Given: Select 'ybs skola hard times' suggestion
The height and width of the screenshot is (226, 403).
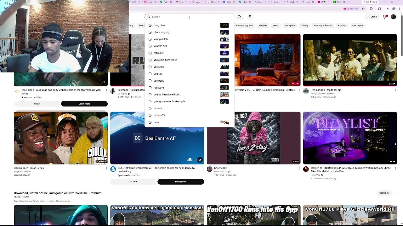Looking at the screenshot, I should 189,60.
